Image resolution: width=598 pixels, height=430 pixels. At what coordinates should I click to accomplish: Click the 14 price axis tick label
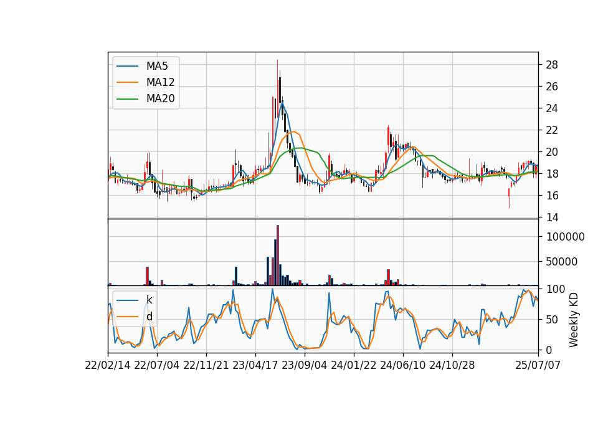[x=552, y=217]
